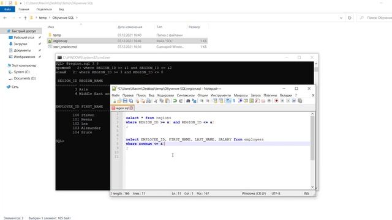Click the Stop macro recording icon
Image resolution: width=392 pixels, height=220 pixels.
[x=282, y=101]
